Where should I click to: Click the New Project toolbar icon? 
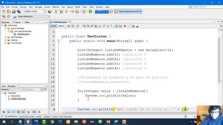[9, 11]
